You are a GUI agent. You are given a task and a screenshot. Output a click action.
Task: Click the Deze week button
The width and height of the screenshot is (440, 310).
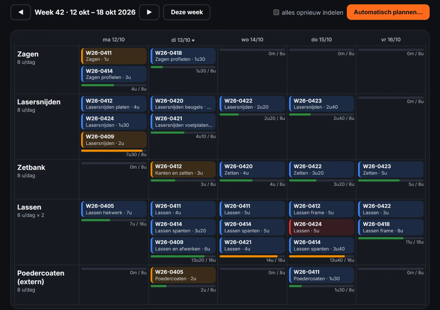187,12
